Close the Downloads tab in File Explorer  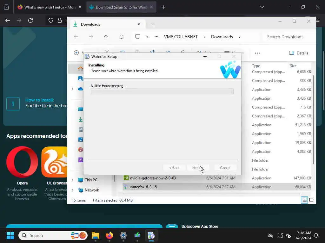tap(139, 24)
